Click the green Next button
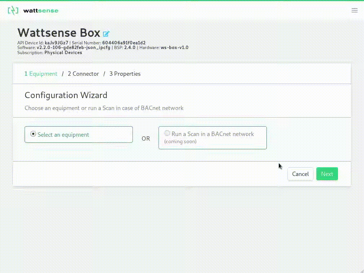The height and width of the screenshot is (273, 364). [x=327, y=174]
